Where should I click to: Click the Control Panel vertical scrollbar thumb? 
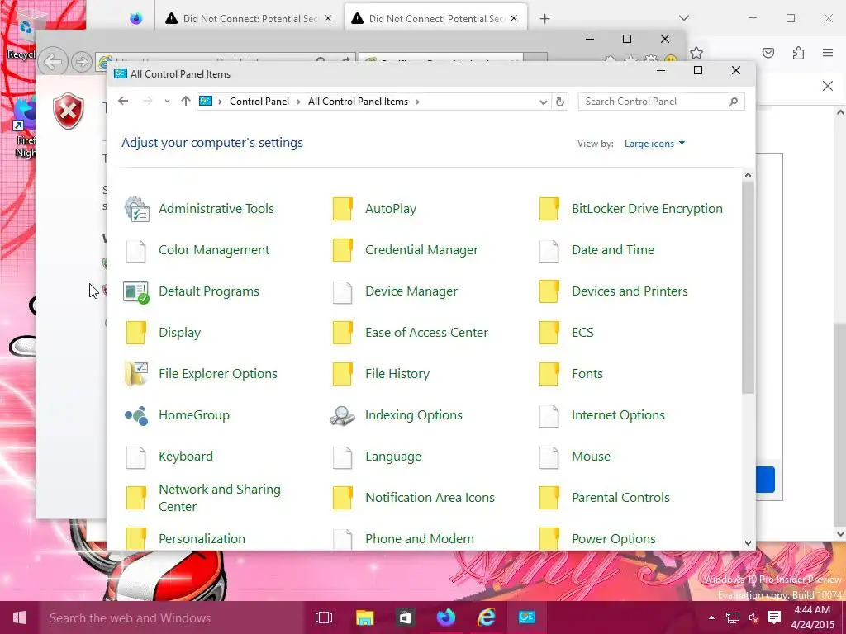(748, 287)
